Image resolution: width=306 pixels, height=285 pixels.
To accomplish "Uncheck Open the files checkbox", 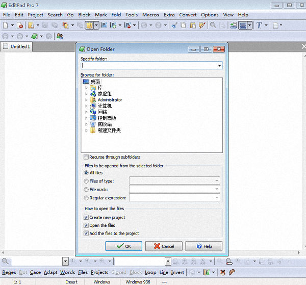I will click(86, 225).
